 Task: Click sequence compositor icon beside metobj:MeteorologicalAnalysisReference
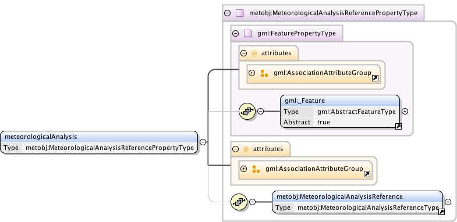[239, 202]
